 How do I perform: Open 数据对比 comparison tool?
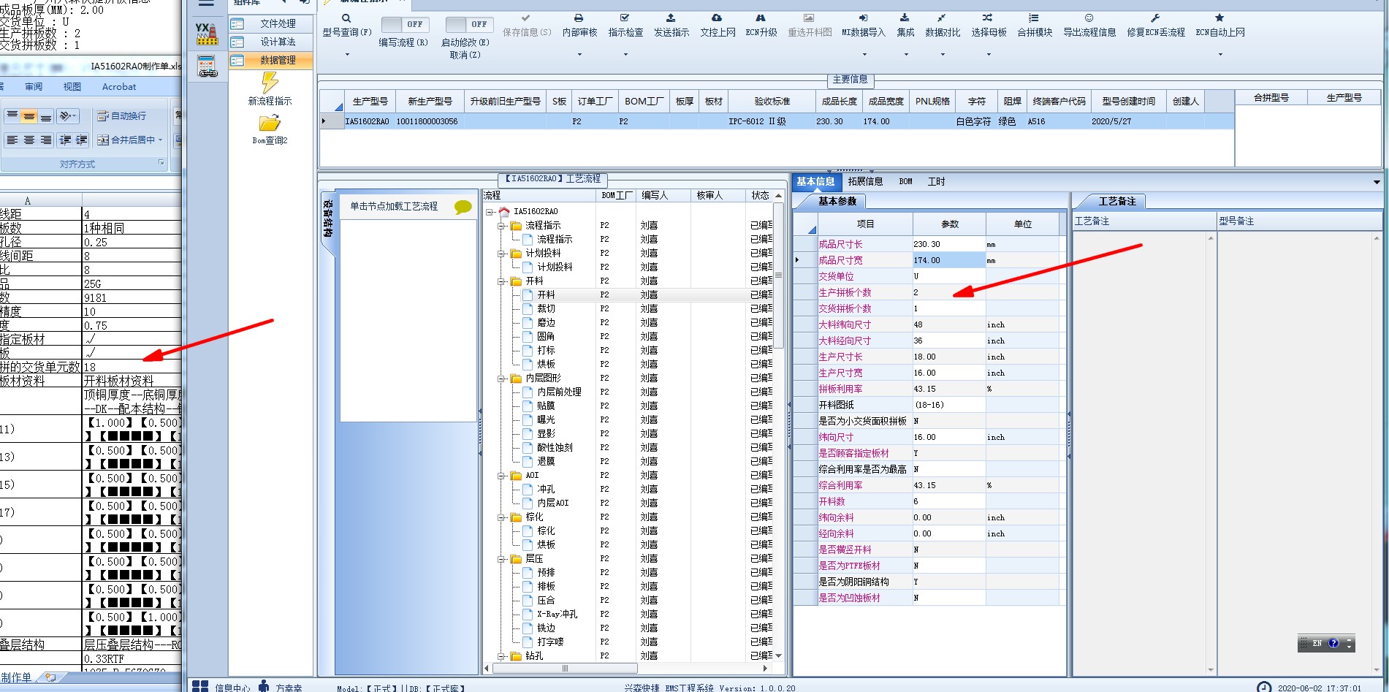(x=943, y=25)
